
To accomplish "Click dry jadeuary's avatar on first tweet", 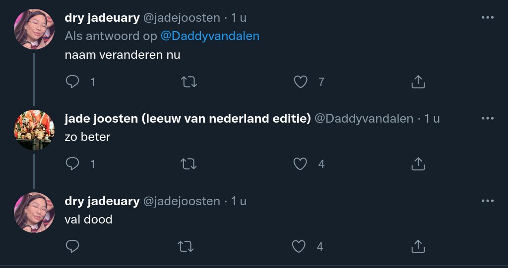I will (x=34, y=30).
